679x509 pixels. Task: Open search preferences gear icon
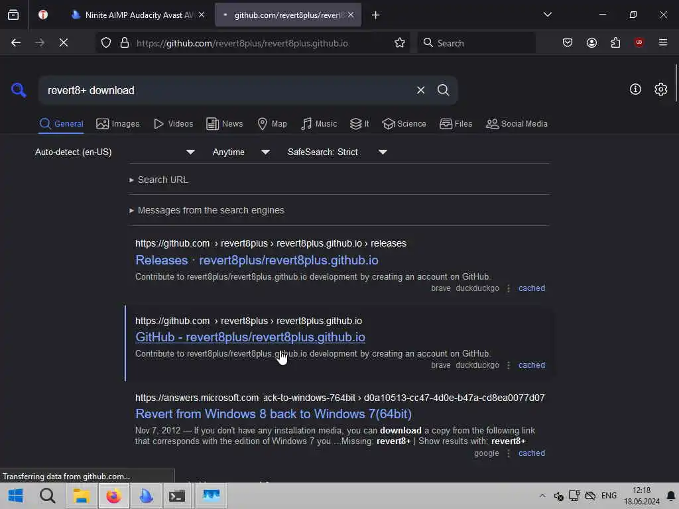(660, 89)
